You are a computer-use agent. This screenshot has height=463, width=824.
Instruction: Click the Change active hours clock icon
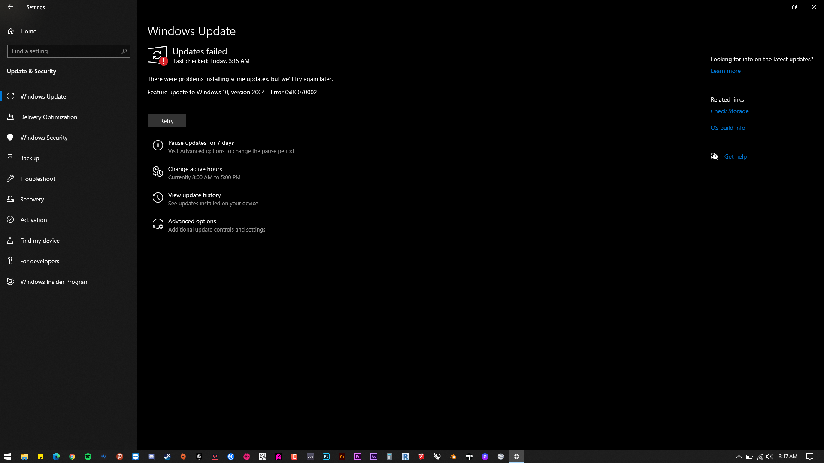tap(158, 172)
